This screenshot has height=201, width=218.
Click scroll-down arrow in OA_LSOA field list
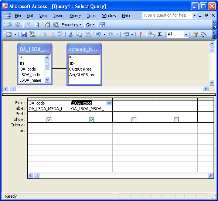(47, 80)
